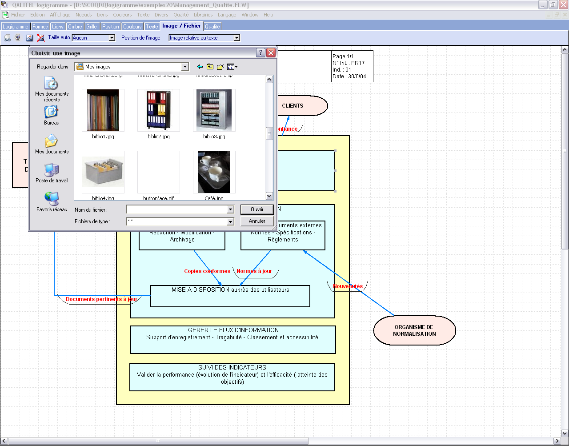
Task: Click the printer icon in the toolbar
Action: click(x=8, y=38)
